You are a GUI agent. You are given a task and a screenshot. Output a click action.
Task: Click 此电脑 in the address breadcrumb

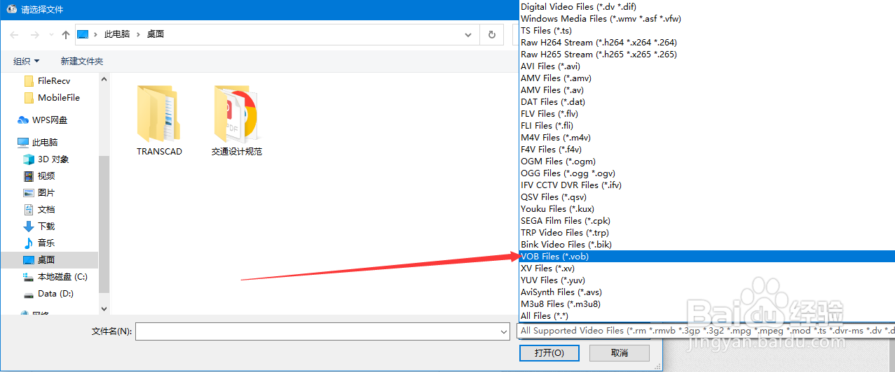click(117, 34)
